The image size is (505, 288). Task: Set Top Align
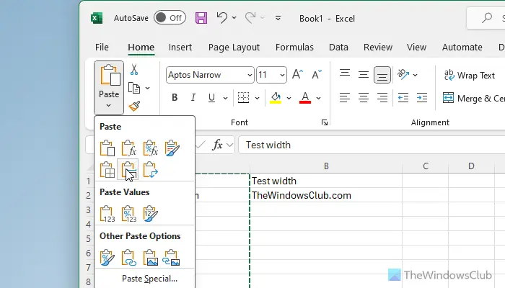pyautogui.click(x=345, y=74)
